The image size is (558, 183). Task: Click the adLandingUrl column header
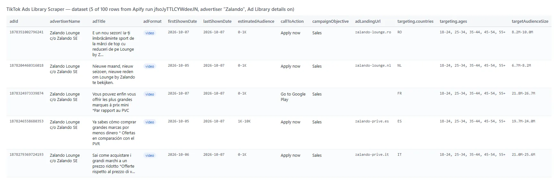click(x=368, y=21)
